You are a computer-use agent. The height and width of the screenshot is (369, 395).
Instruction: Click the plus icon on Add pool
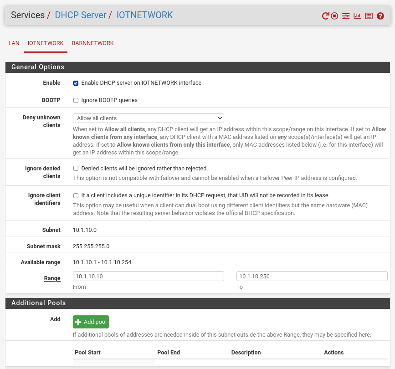coord(78,322)
